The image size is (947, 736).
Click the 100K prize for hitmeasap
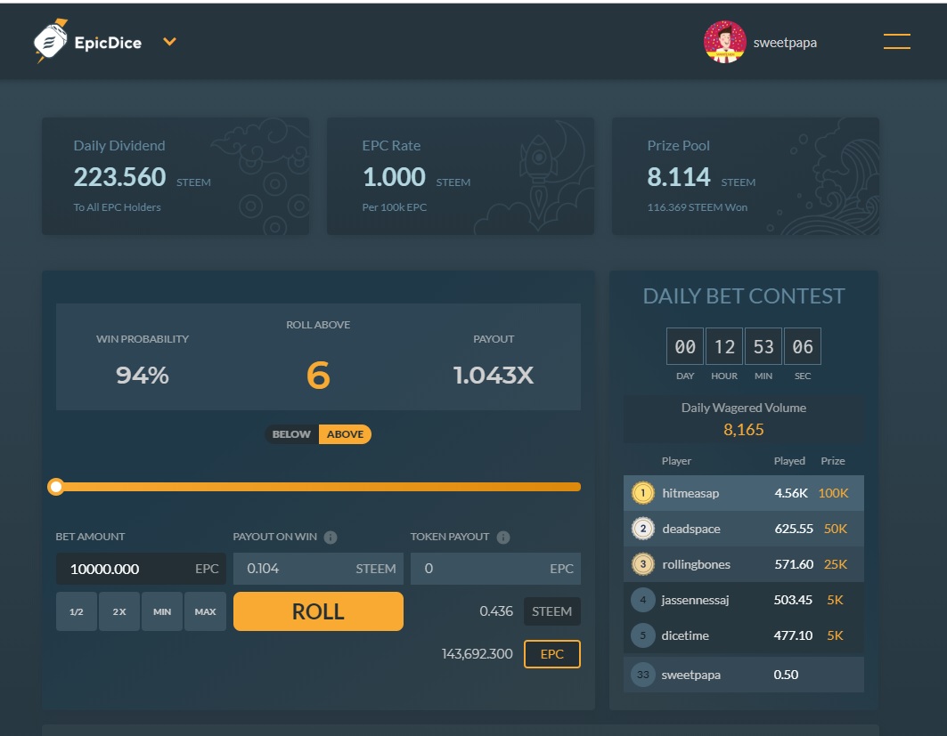[x=834, y=493]
